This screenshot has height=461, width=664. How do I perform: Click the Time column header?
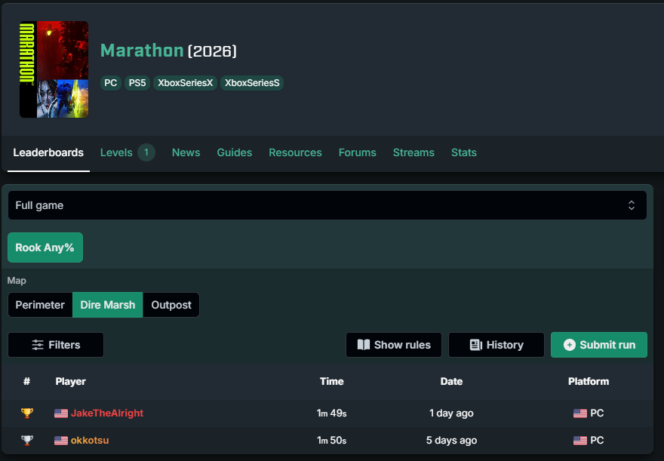pos(332,382)
